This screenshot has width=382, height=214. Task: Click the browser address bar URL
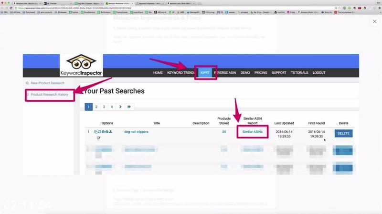(74, 8)
